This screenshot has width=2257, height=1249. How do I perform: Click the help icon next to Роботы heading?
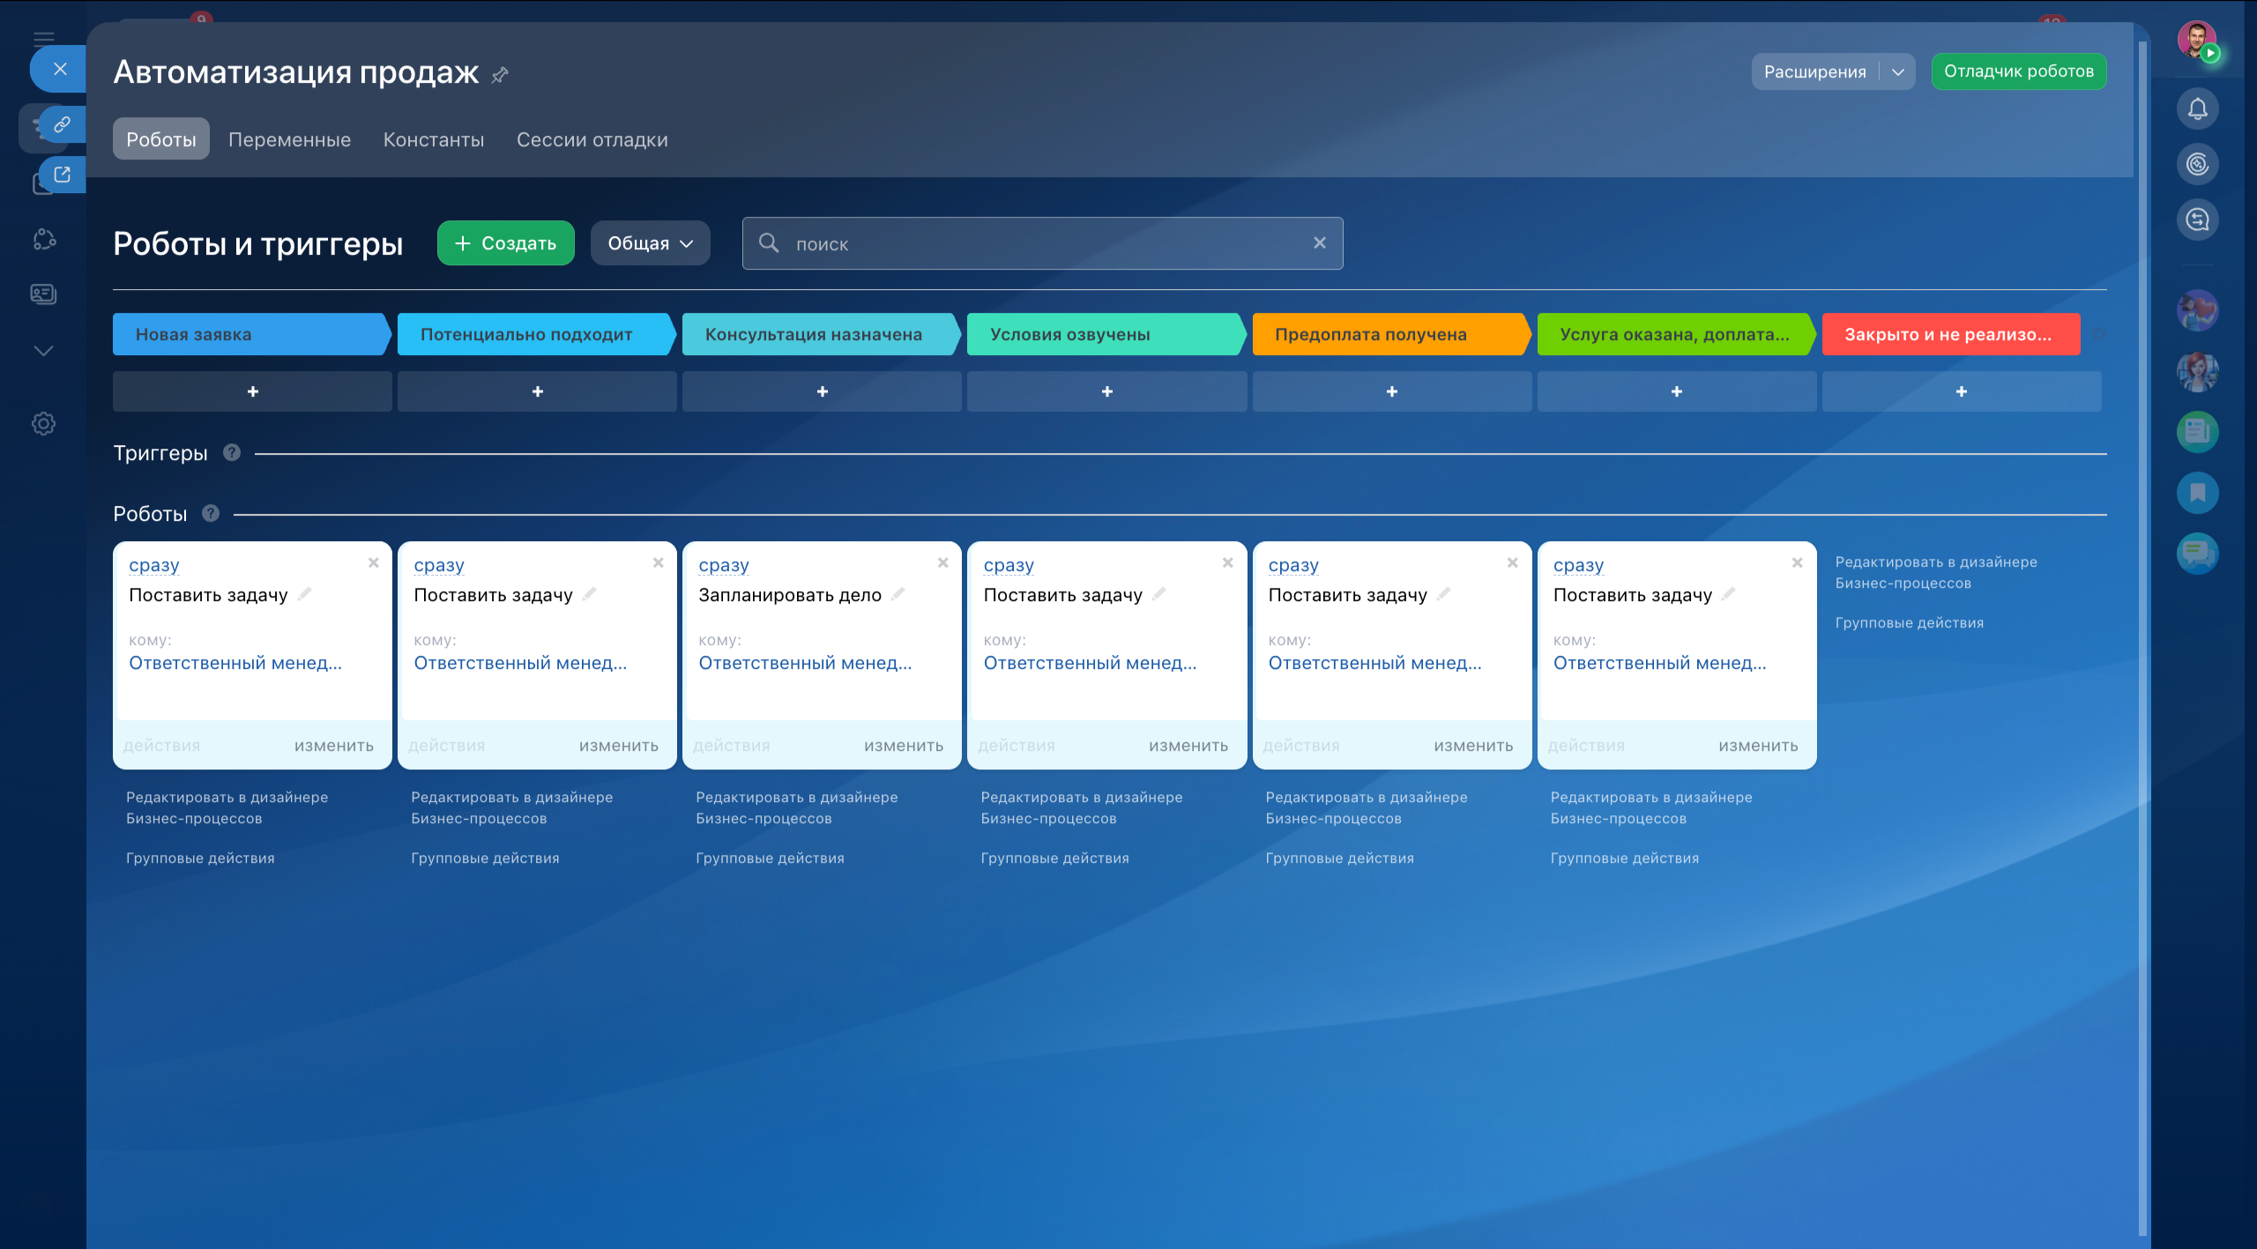211,513
